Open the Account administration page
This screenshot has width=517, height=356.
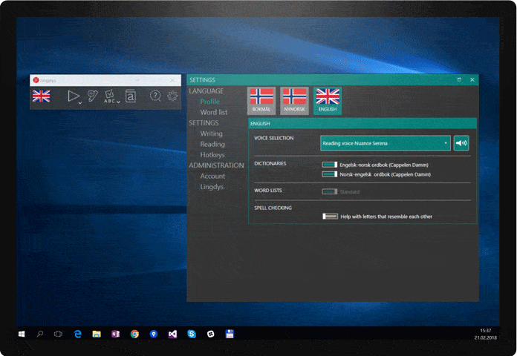click(x=212, y=177)
